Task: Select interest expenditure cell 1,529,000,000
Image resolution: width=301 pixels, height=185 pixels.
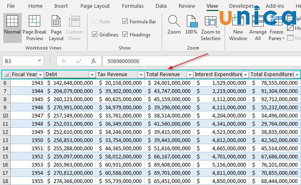Action: coord(221,83)
